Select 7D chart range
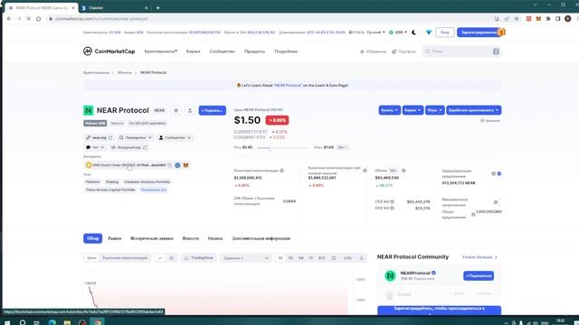Screen dimensions: 579x325 pyautogui.click(x=290, y=258)
